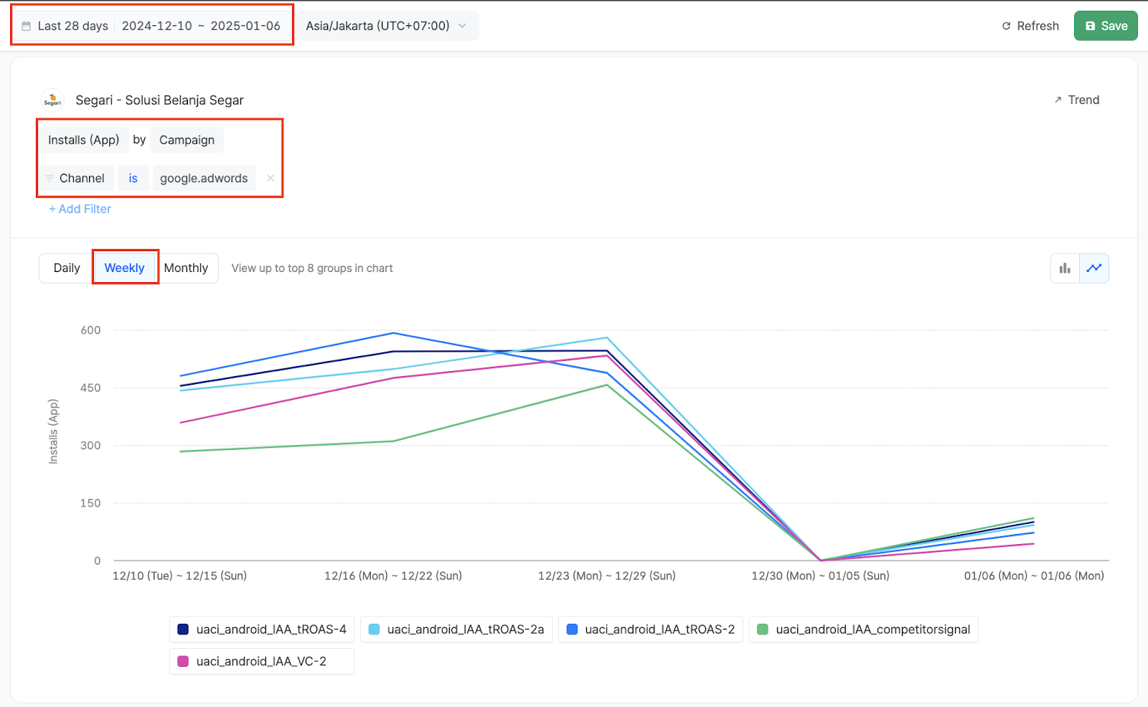
Task: Open the Campaign group-by selector
Action: [187, 140]
